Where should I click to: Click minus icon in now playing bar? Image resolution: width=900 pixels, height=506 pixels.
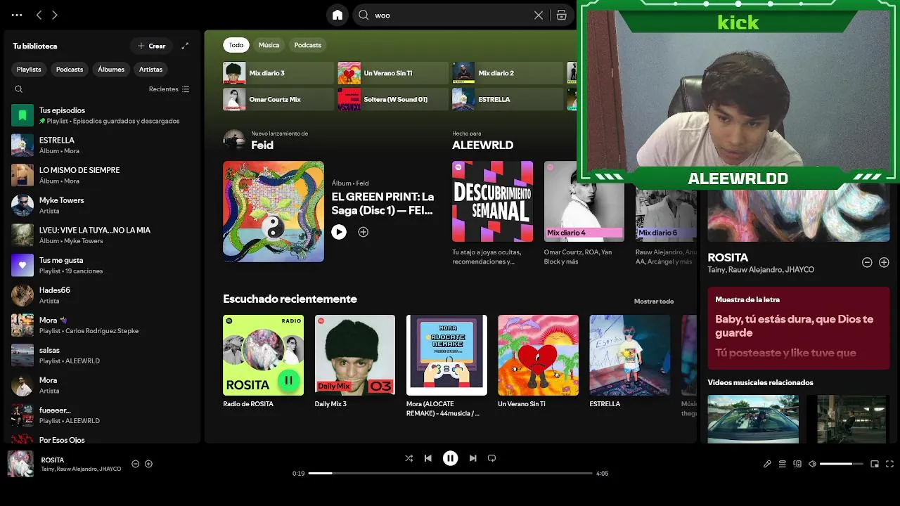(x=136, y=464)
